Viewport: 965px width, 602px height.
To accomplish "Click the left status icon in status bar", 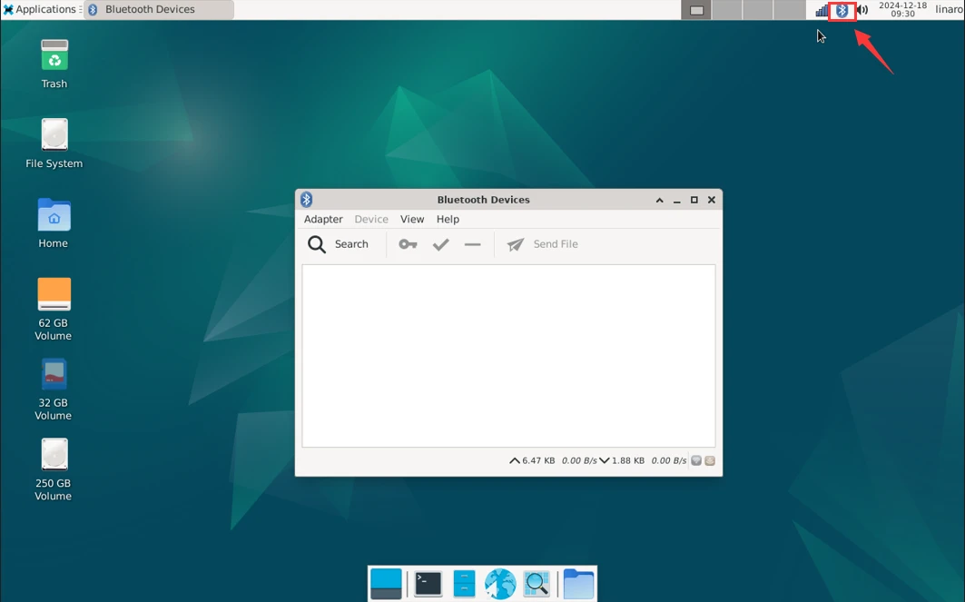I will click(696, 460).
